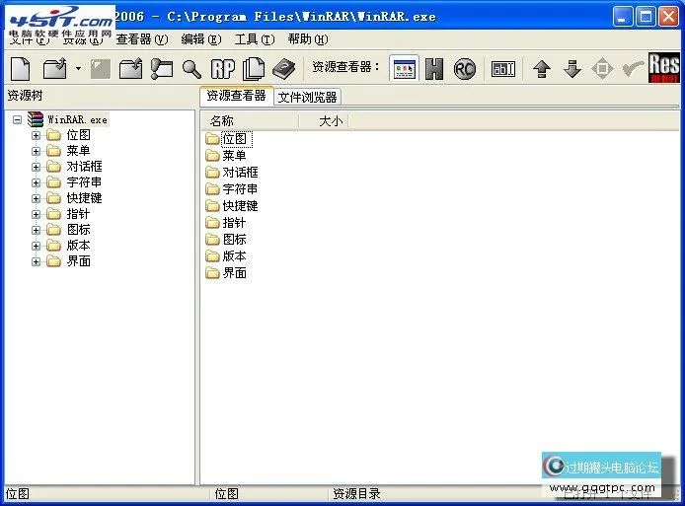The width and height of the screenshot is (685, 506).
Task: Select 版本 in the resource tree
Action: [x=79, y=246]
